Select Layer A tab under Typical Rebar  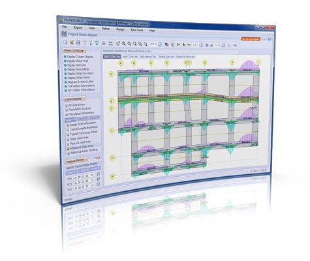(x=72, y=172)
